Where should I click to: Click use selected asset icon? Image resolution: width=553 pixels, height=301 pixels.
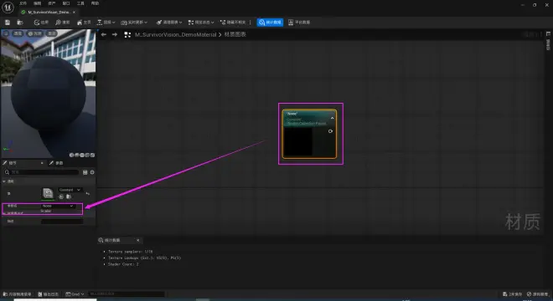click(x=61, y=196)
